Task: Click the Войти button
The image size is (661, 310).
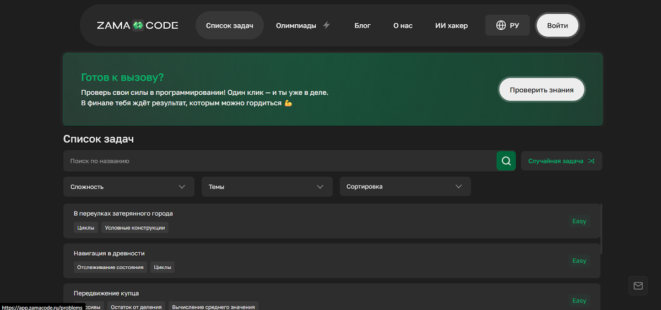Action: 557,25
